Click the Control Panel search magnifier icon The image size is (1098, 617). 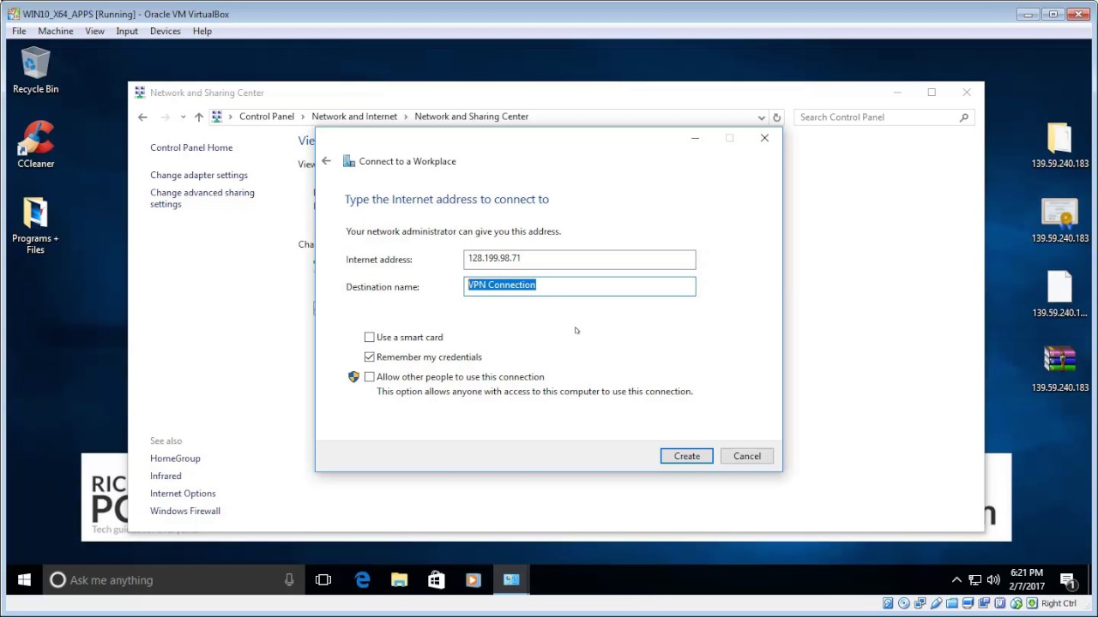[964, 117]
